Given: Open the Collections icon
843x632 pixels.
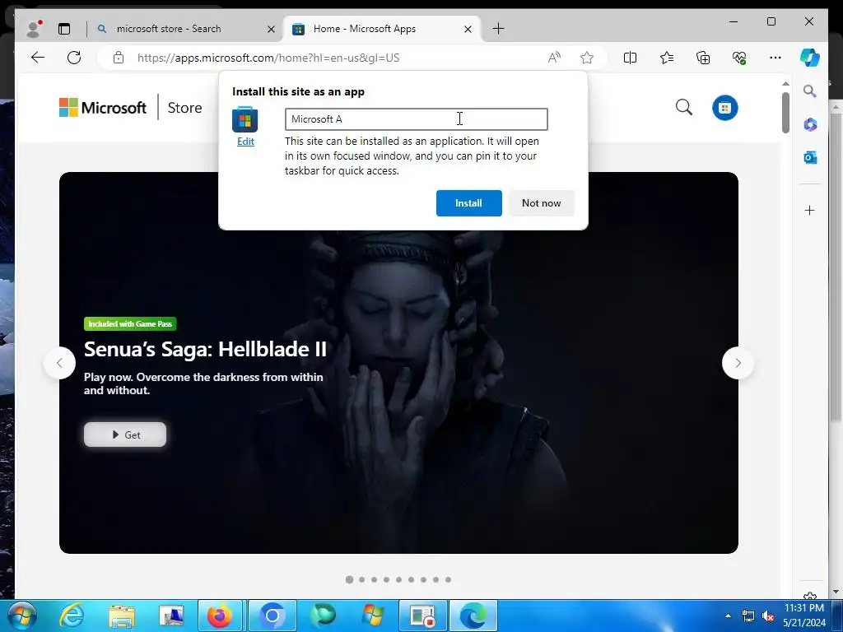Looking at the screenshot, I should pos(703,58).
